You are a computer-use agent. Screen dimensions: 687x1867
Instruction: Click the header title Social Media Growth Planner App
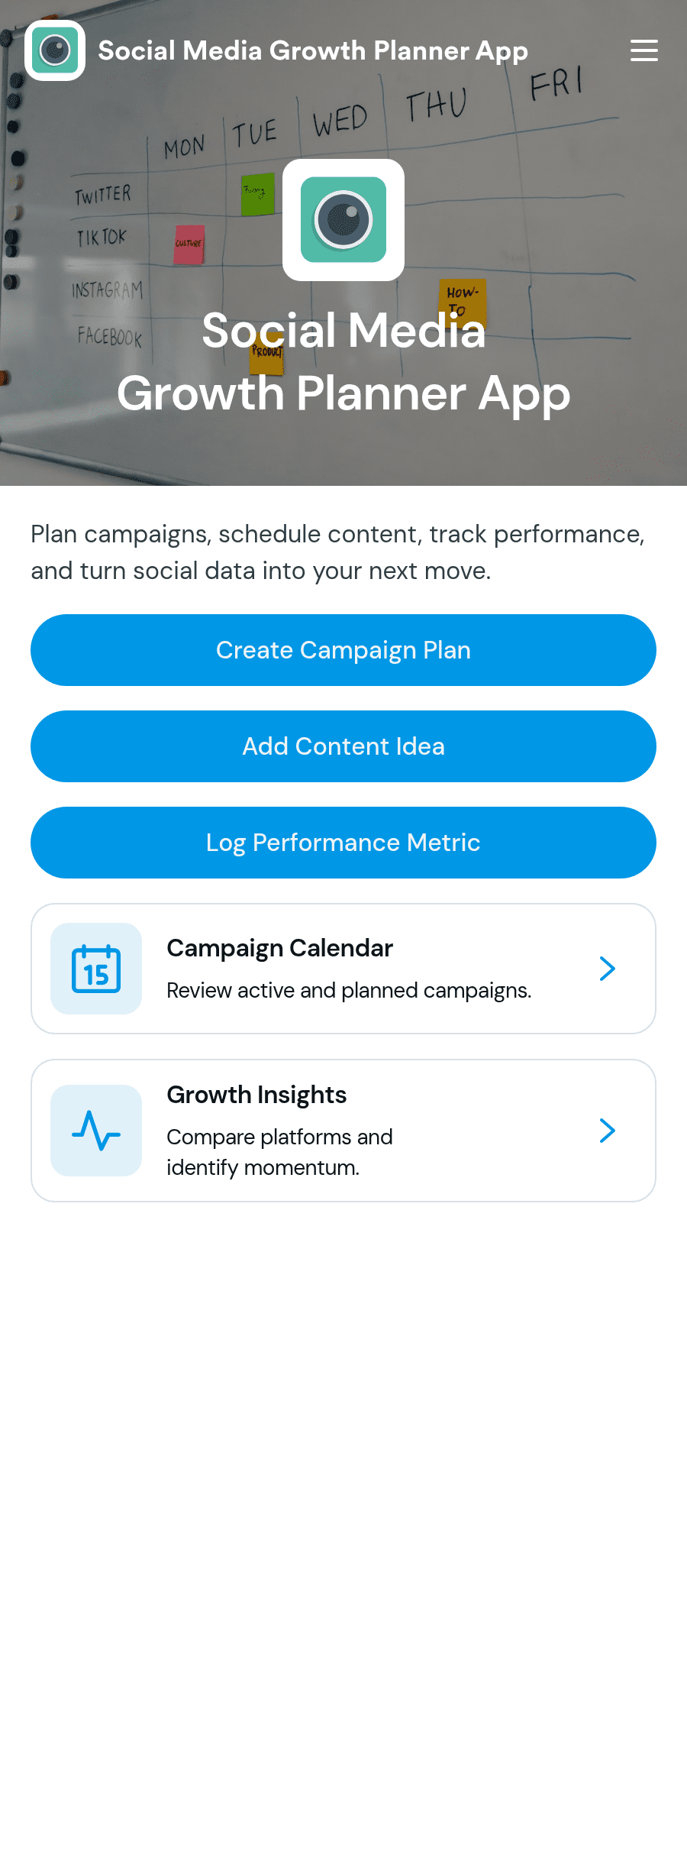click(313, 50)
